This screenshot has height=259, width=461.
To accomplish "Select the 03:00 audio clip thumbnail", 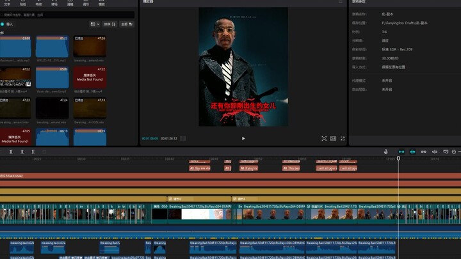I will (15, 47).
